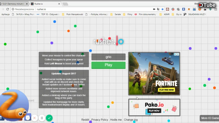This screenshot has width=219, height=123.
Task: Click the site security info icon
Action: point(13,9)
